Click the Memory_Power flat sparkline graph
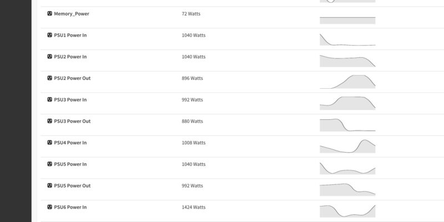444x222 pixels. click(347, 21)
